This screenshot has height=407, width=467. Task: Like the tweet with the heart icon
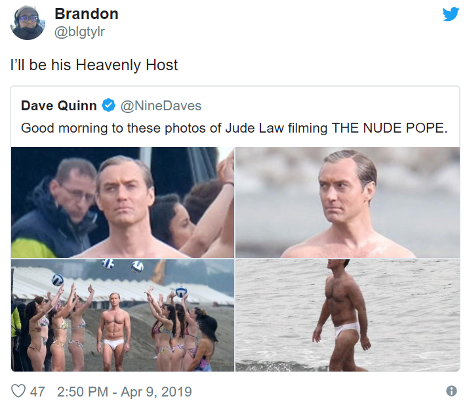click(18, 391)
